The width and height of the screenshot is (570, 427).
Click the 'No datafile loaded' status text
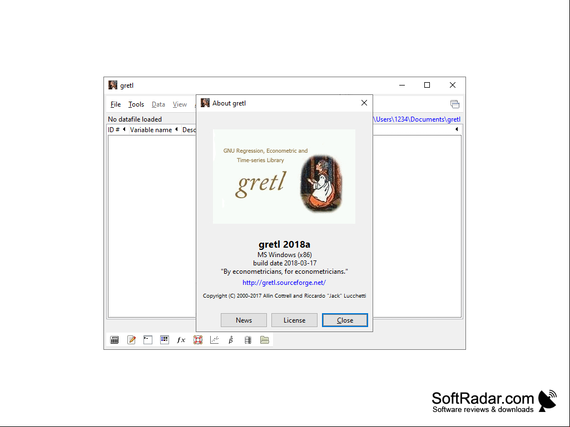(135, 119)
